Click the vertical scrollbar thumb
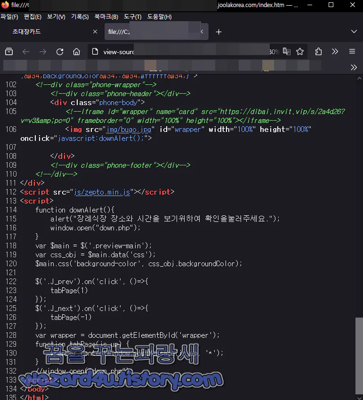Screen dimensions: 363x400 [x=359, y=356]
